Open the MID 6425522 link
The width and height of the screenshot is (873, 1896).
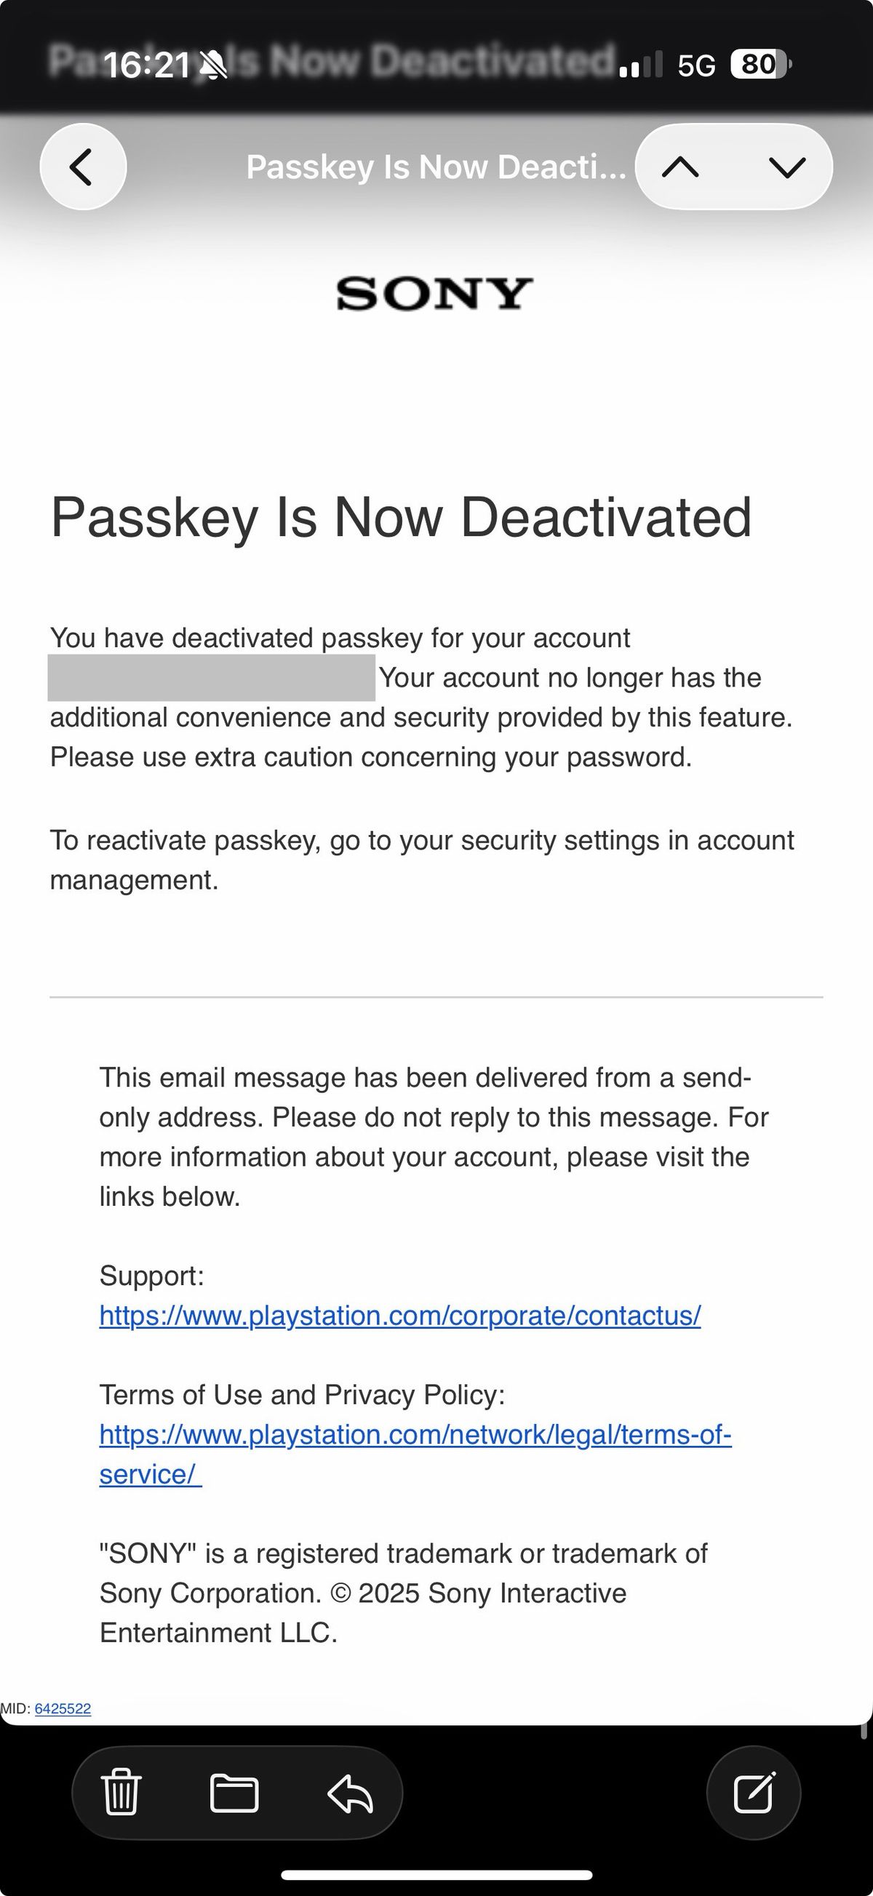[x=63, y=1708]
